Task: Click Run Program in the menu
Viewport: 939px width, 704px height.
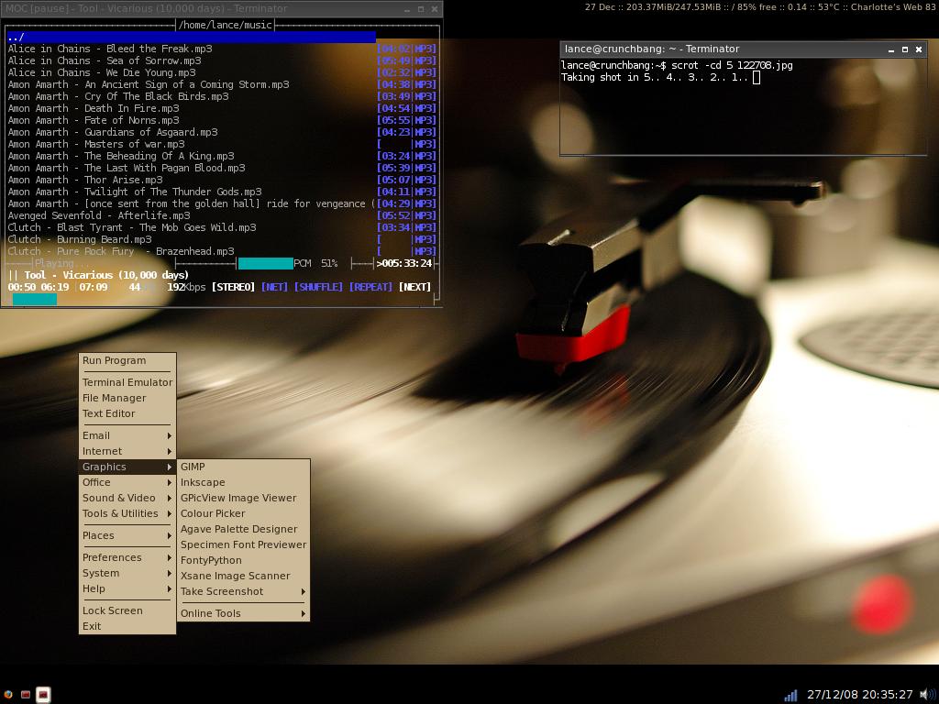Action: coord(114,360)
